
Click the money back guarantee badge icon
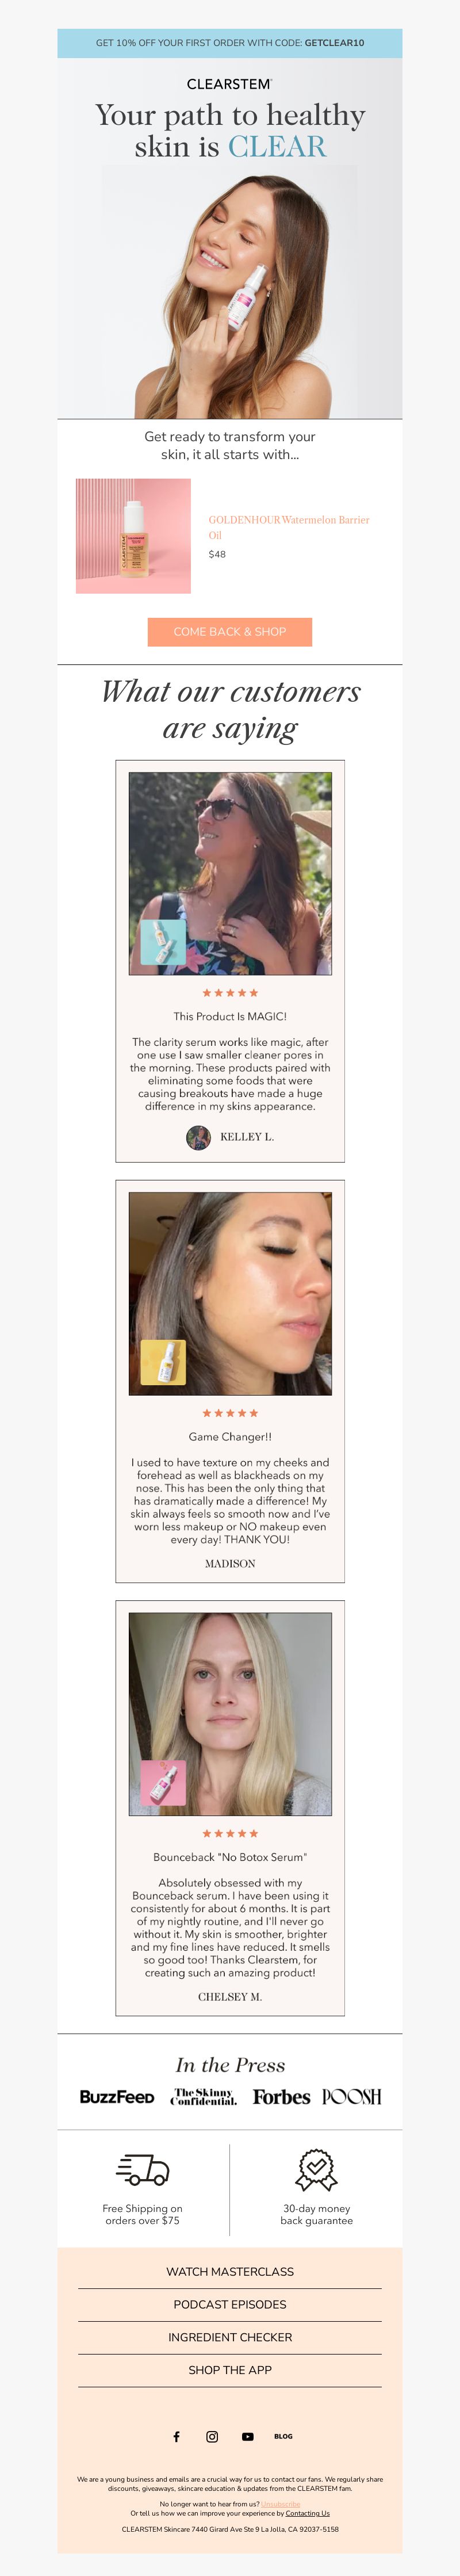pyautogui.click(x=317, y=2170)
